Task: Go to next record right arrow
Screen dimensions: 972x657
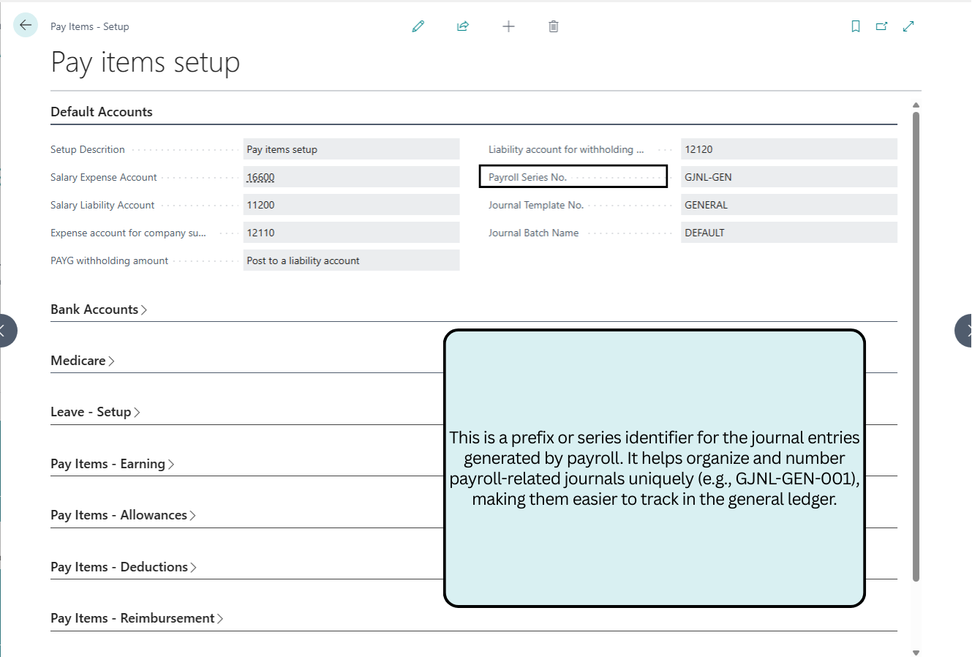Action: click(x=964, y=331)
